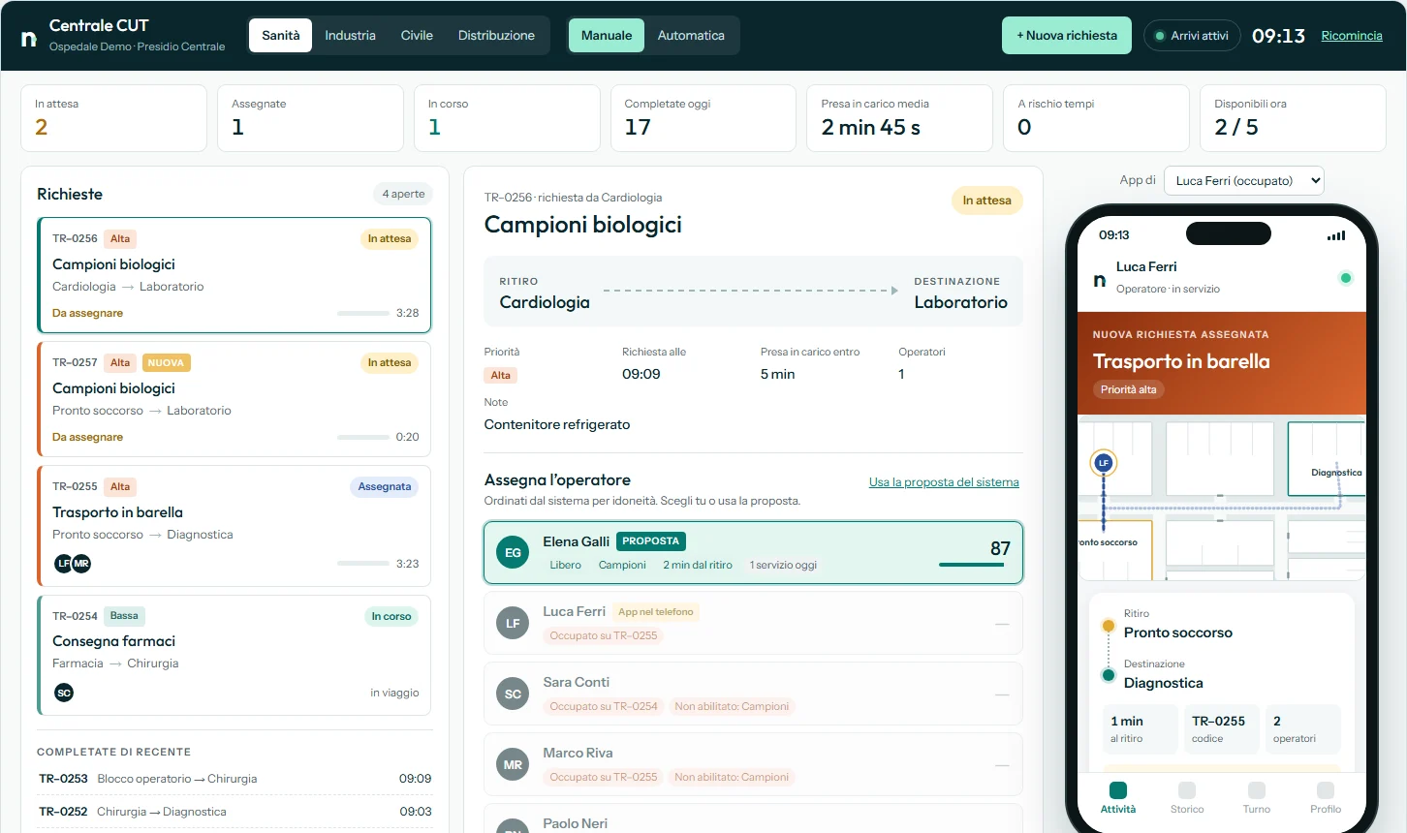
Task: Select the Sanità tab
Action: [281, 36]
